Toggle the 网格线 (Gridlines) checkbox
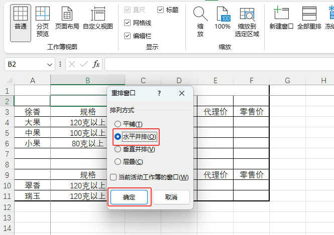This screenshot has width=334, height=235. click(x=127, y=23)
